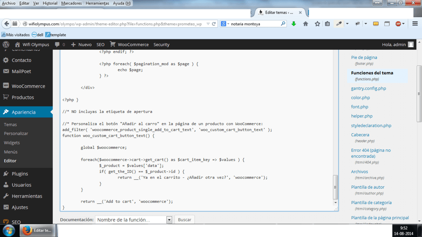Click the template bookmark in bookmarks bar
This screenshot has height=237, width=422.
pyautogui.click(x=56, y=35)
